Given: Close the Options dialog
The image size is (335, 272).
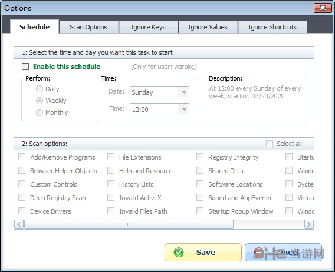Looking at the screenshot, I should pyautogui.click(x=323, y=8).
